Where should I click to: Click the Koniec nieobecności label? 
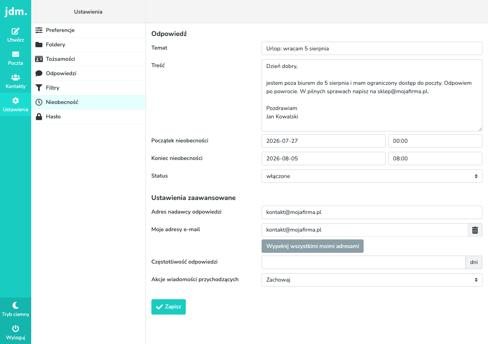[177, 158]
